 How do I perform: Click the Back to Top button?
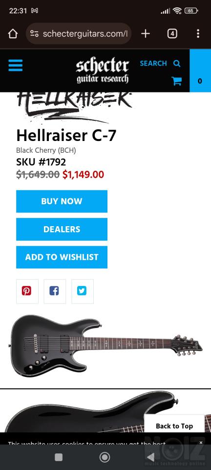(174, 425)
